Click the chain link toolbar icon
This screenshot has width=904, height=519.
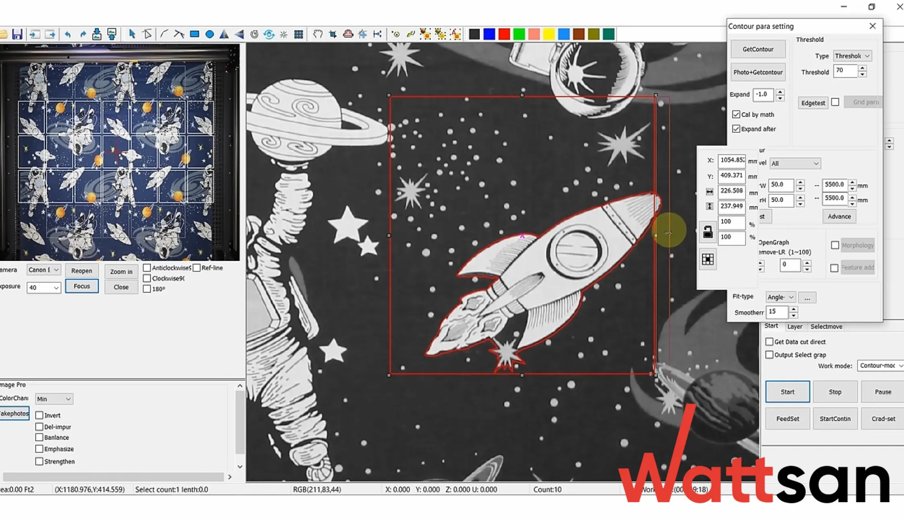point(410,34)
